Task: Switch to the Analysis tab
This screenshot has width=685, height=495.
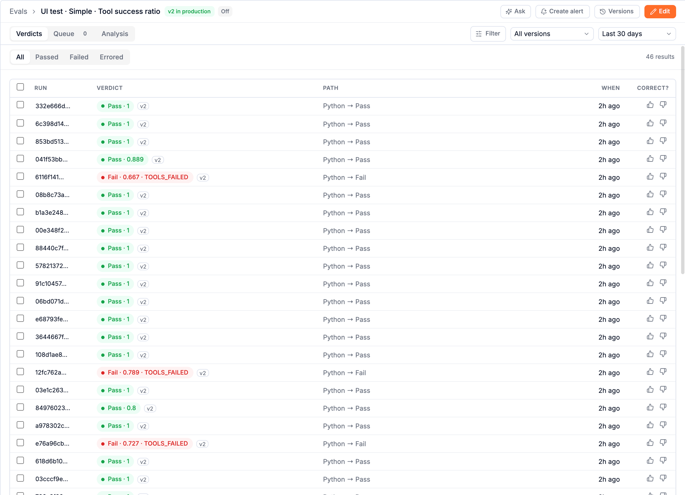Action: pos(115,34)
